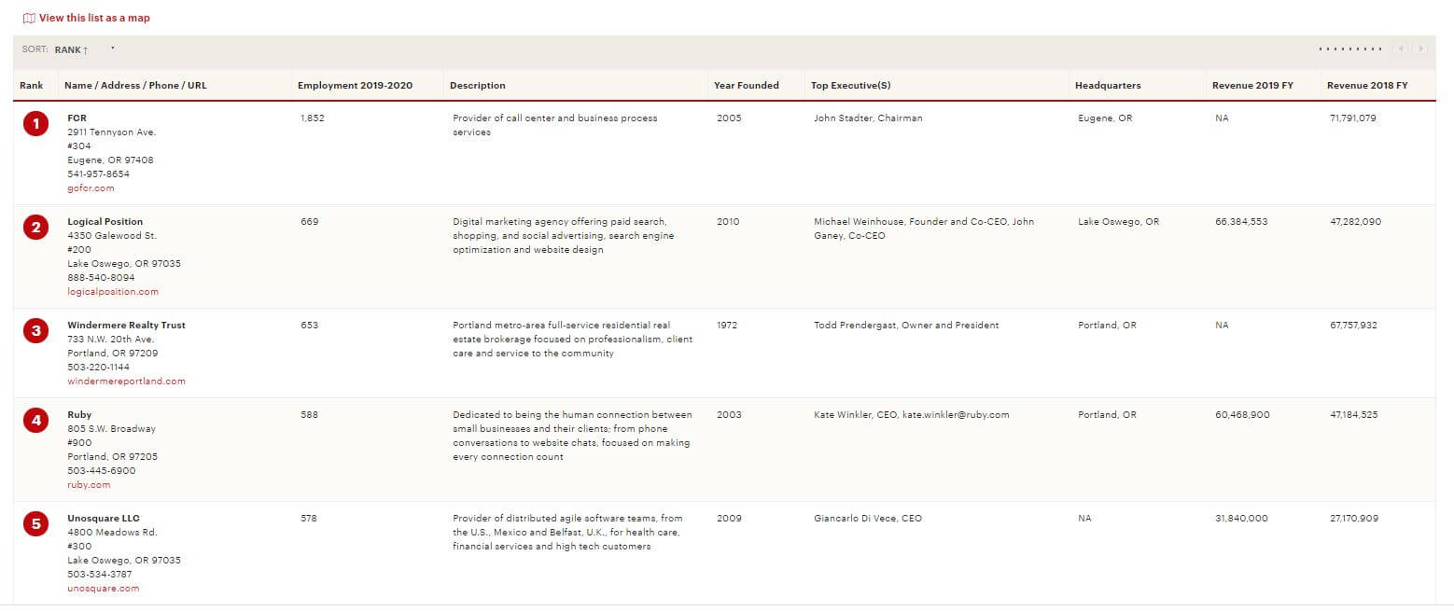The width and height of the screenshot is (1454, 611).
Task: Click executive John Stadter, Chairman
Action: (868, 118)
